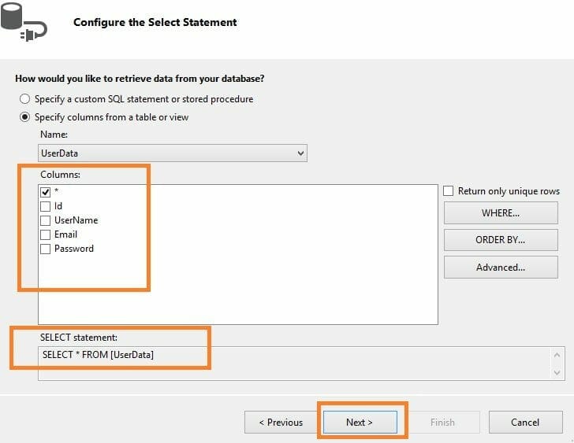
Task: Choose Specify columns from a table or view
Action: coord(25,117)
